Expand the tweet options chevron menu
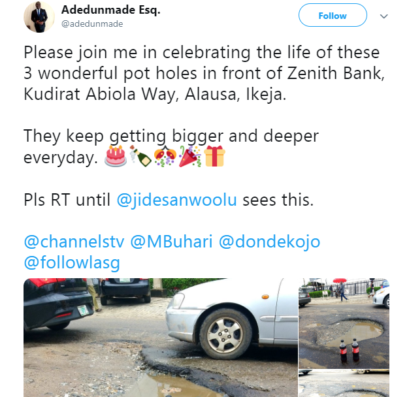 (x=384, y=16)
